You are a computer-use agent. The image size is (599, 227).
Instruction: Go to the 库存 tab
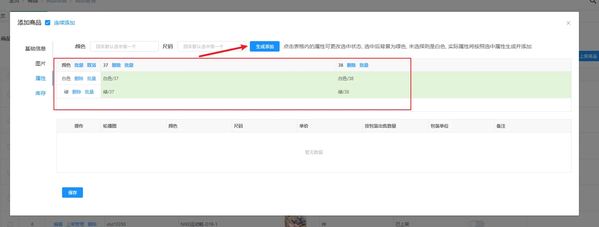(x=41, y=93)
